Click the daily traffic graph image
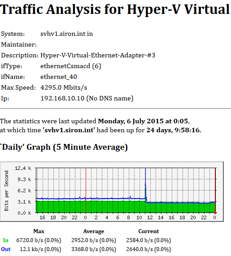 pyautogui.click(x=112, y=192)
